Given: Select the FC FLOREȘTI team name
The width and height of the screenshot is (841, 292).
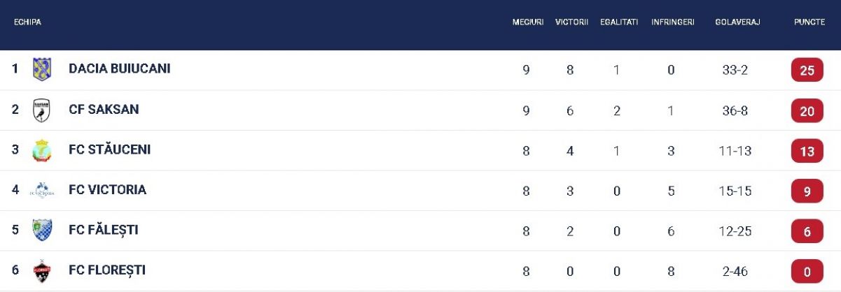Looking at the screenshot, I should (x=107, y=270).
